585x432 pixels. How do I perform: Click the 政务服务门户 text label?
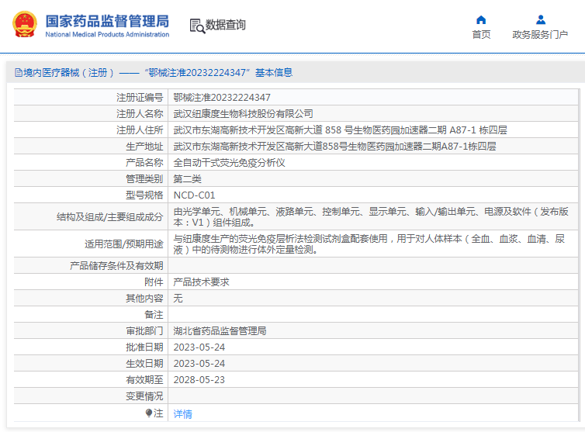[540, 35]
